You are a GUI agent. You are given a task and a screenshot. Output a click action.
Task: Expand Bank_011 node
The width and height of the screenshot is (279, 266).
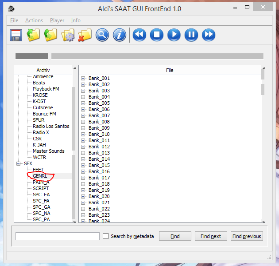[83, 140]
